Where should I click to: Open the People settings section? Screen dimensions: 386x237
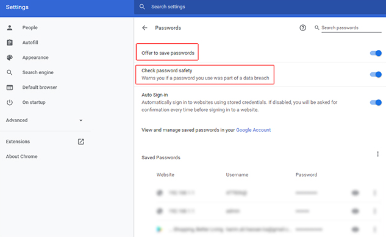[30, 28]
